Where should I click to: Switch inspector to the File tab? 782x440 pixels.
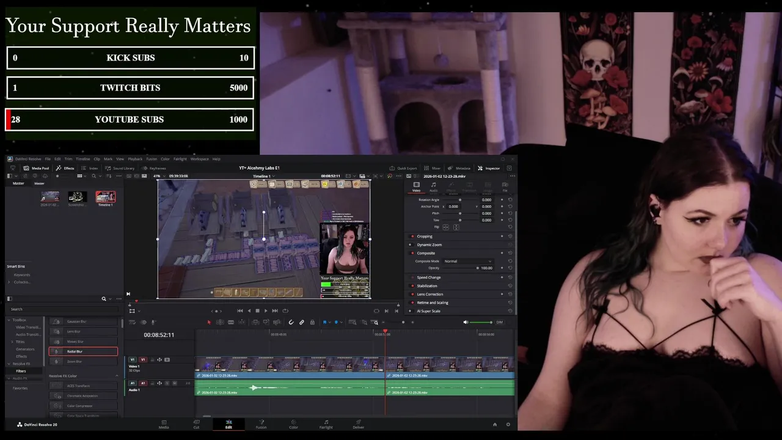505,187
